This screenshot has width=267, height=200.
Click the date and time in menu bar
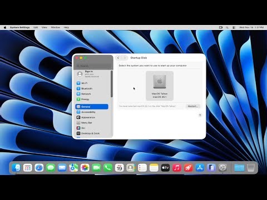251,27
